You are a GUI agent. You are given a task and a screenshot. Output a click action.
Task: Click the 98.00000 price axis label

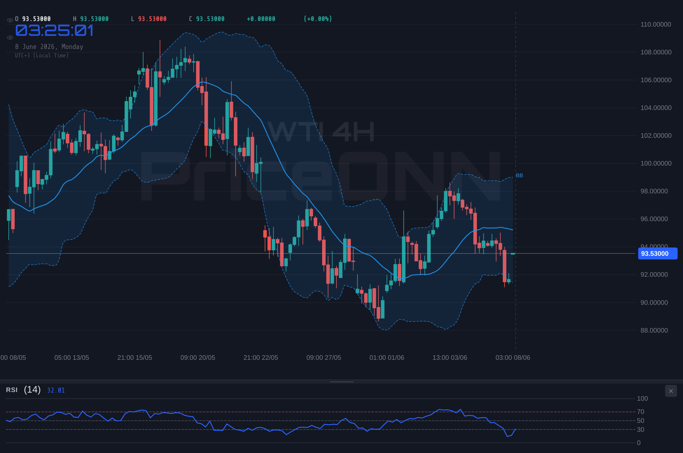654,191
